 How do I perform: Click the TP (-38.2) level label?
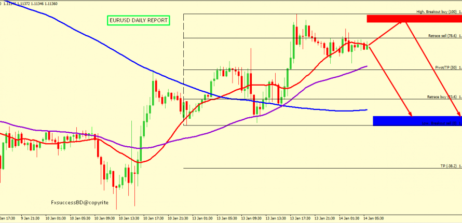pyautogui.click(x=448, y=166)
